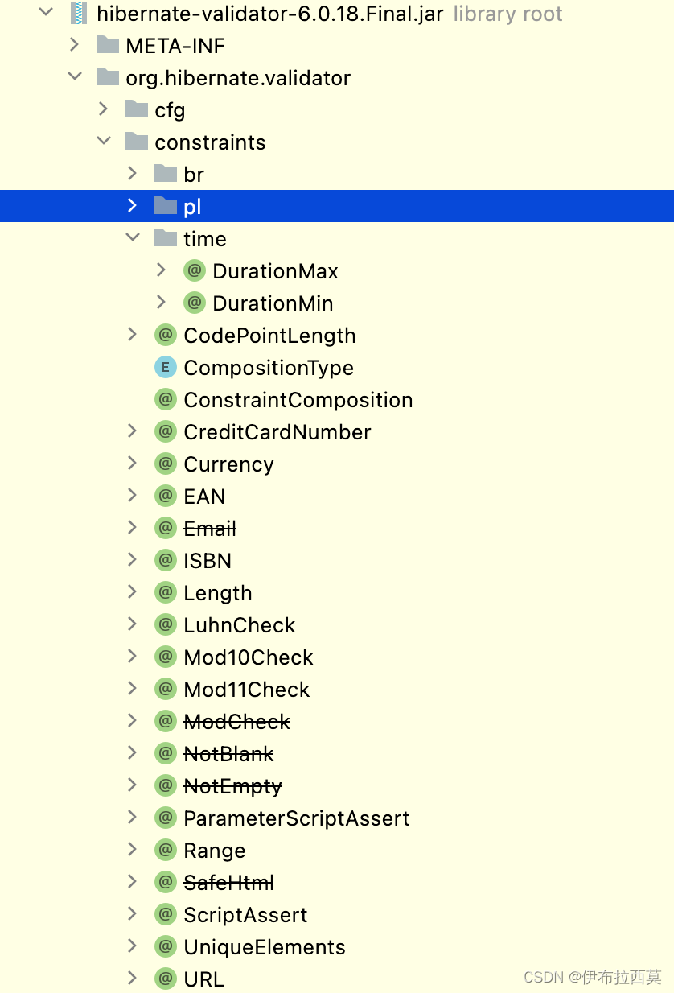674x993 pixels.
Task: Click the pl package folder icon
Action: [x=166, y=206]
